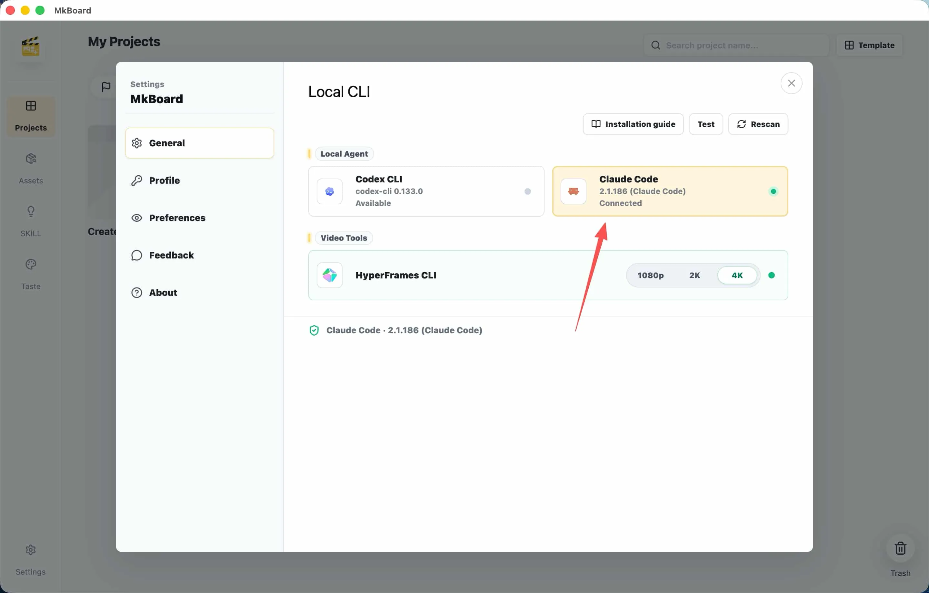929x593 pixels.
Task: Focus the Search project name field
Action: pos(736,45)
